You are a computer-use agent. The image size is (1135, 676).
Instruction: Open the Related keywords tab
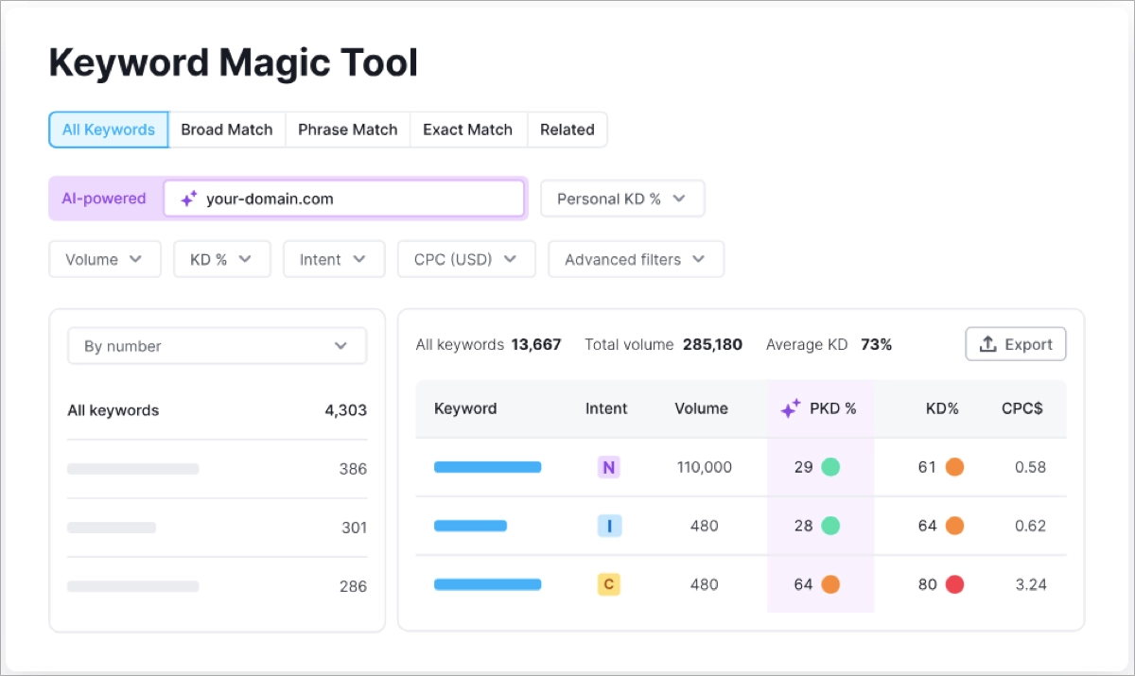pyautogui.click(x=567, y=130)
